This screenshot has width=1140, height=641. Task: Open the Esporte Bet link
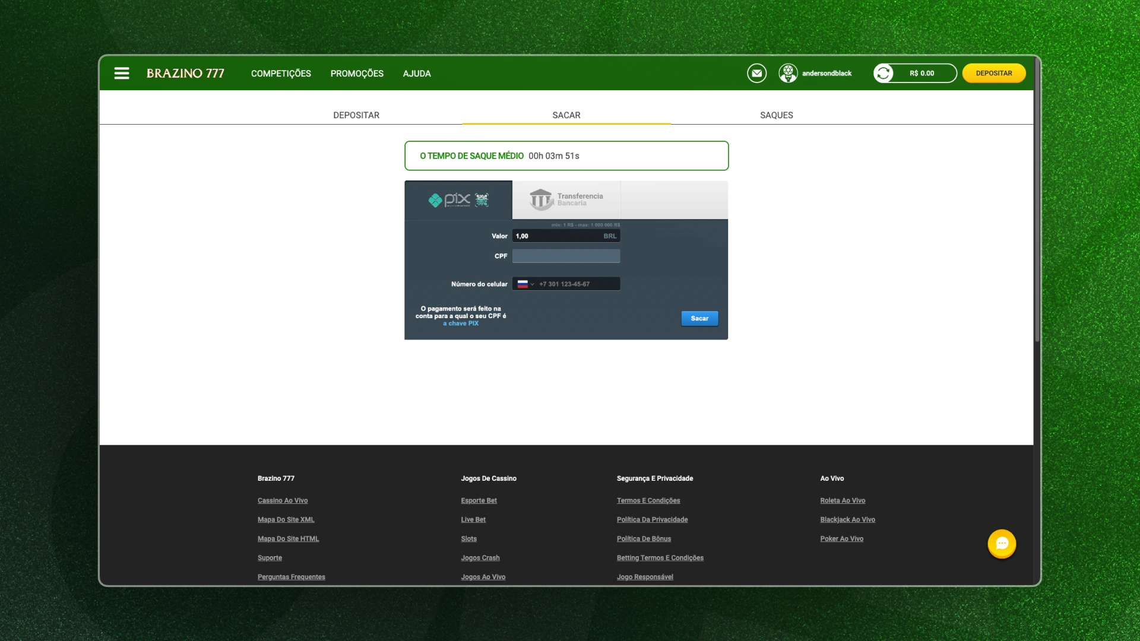479,501
